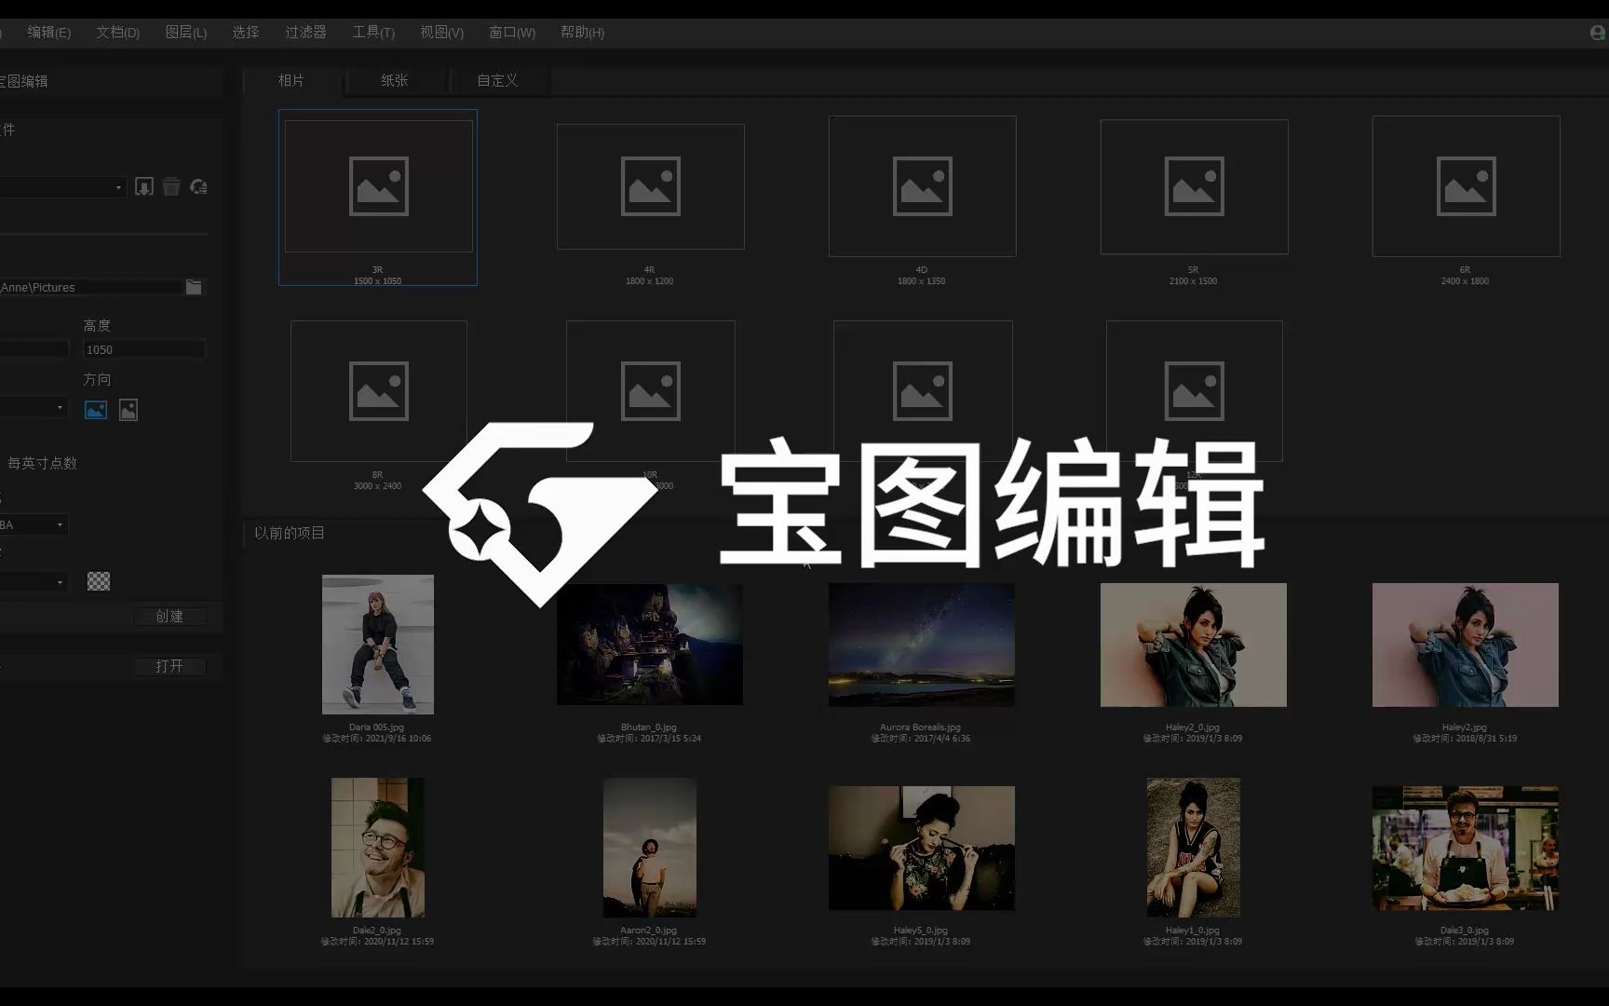Screen dimensions: 1609x1006
Task: Open the 图层(L) menu
Action: click(186, 33)
